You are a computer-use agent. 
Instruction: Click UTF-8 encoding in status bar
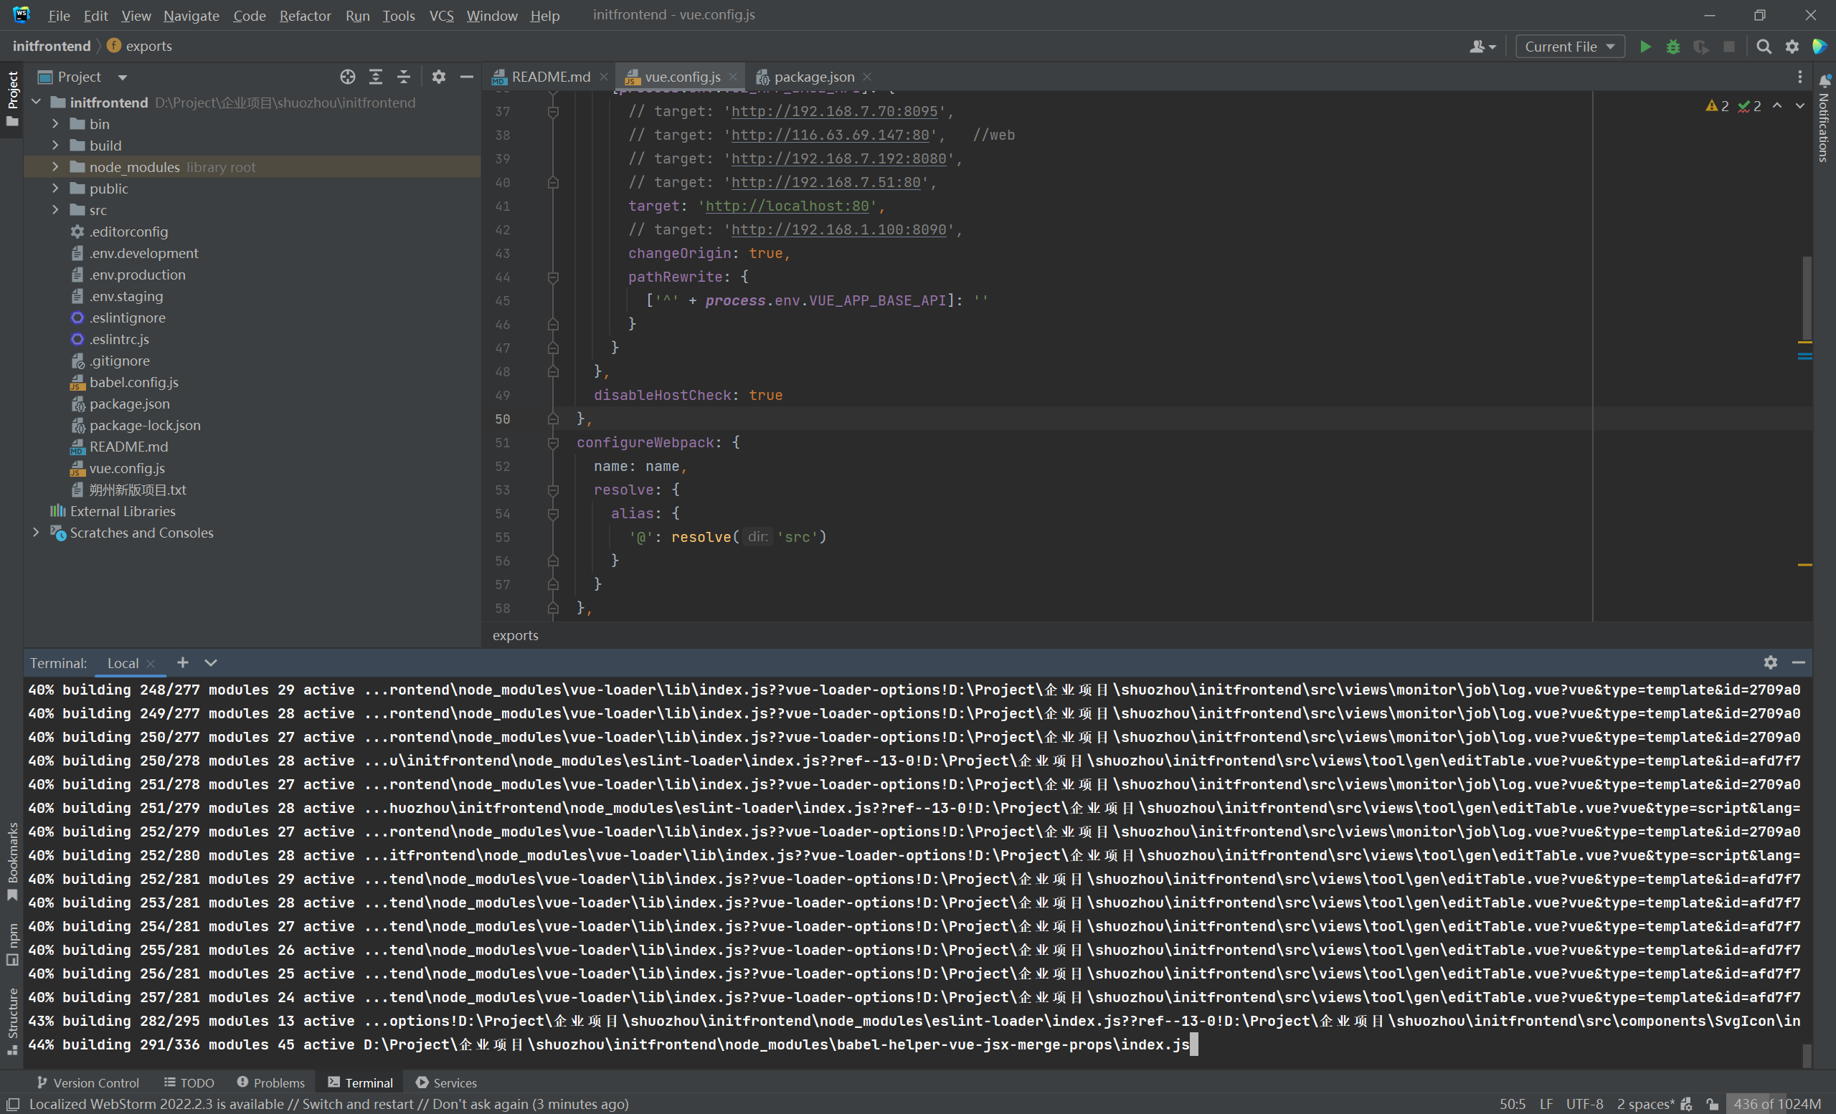(1584, 1103)
